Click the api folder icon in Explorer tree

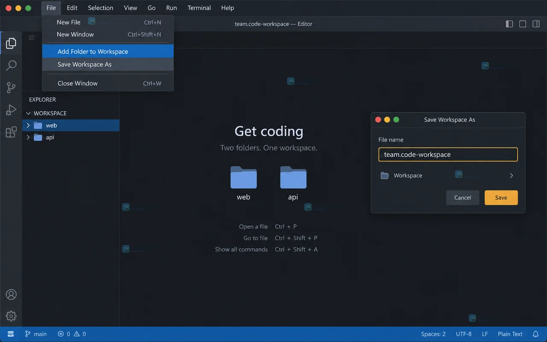click(x=38, y=137)
